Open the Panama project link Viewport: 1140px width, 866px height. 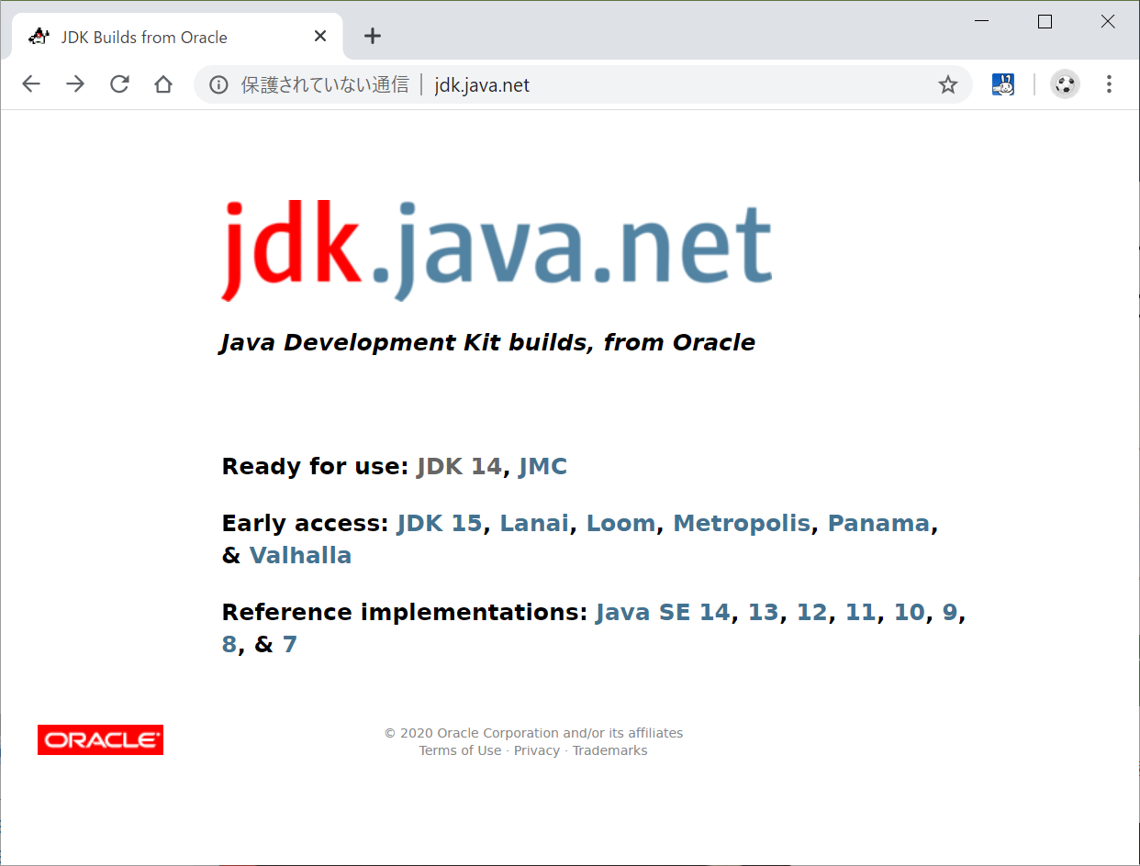coord(879,523)
